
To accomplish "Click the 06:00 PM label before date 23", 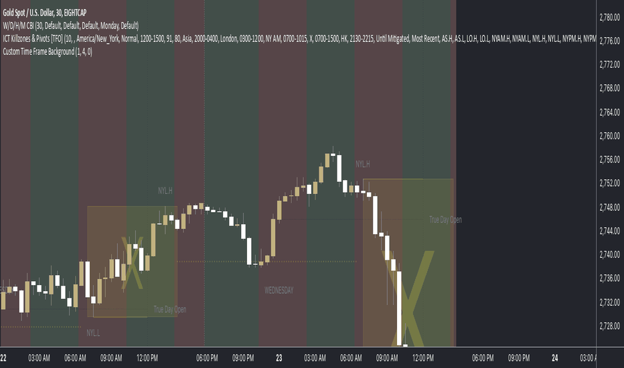I will [207, 358].
